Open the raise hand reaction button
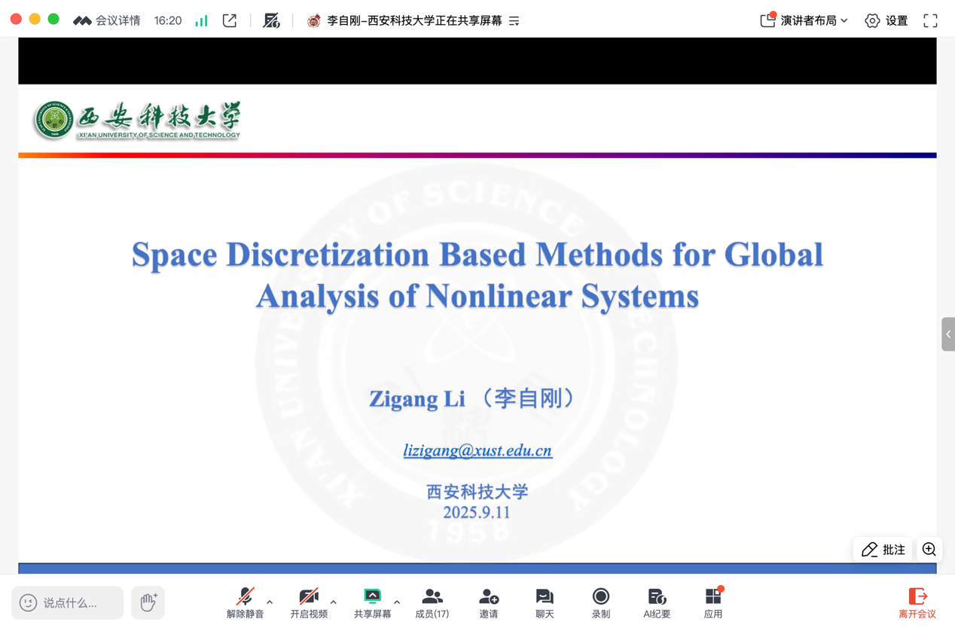Viewport: 955px width, 631px height. 148,602
